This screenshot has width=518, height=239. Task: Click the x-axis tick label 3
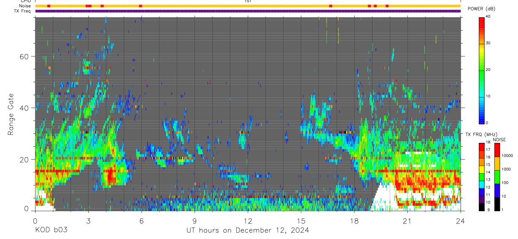(x=88, y=220)
